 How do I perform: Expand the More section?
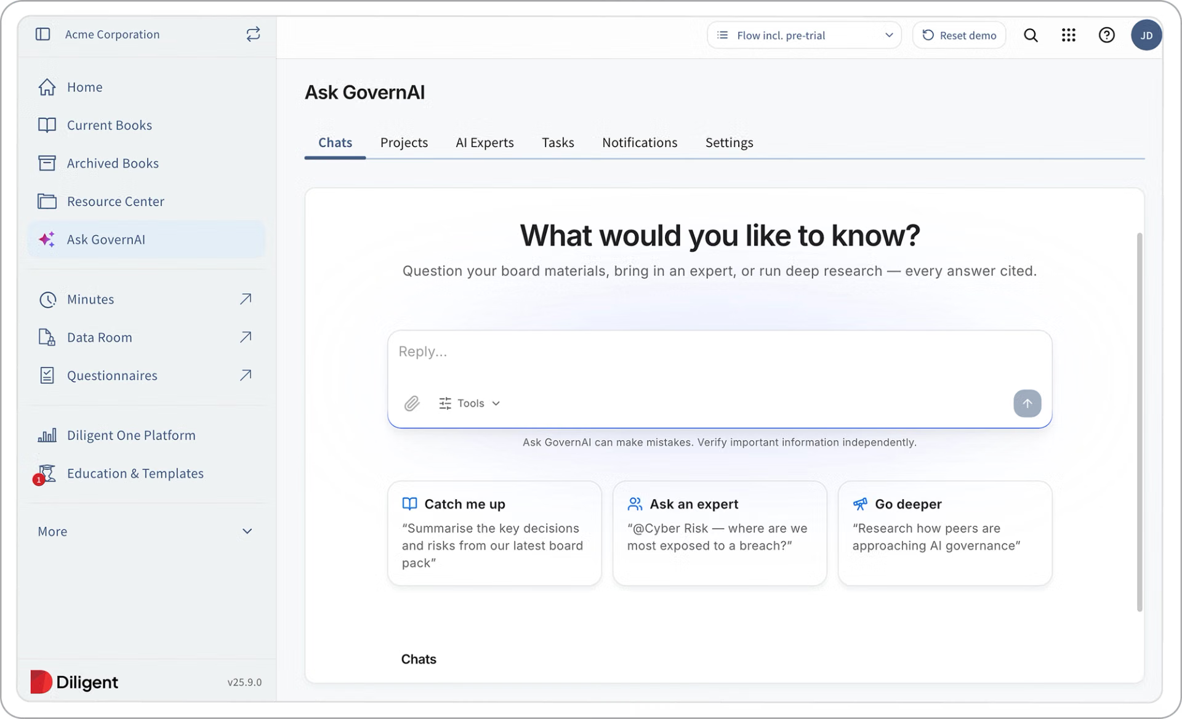point(147,532)
